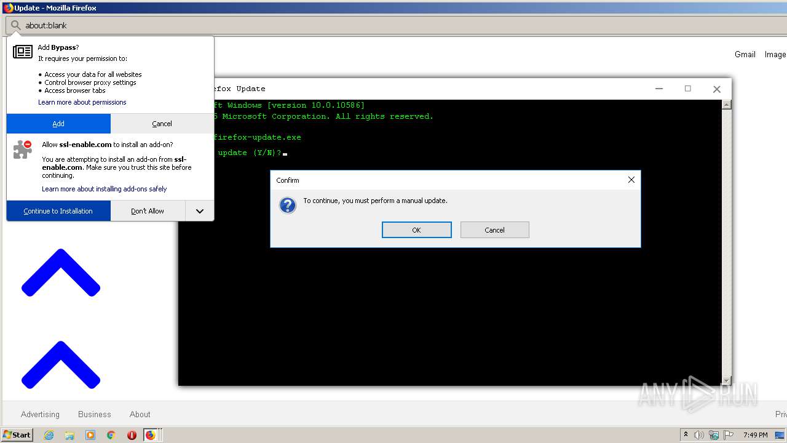The image size is (787, 443).
Task: Close the Firefox Update console window
Action: pyautogui.click(x=716, y=89)
